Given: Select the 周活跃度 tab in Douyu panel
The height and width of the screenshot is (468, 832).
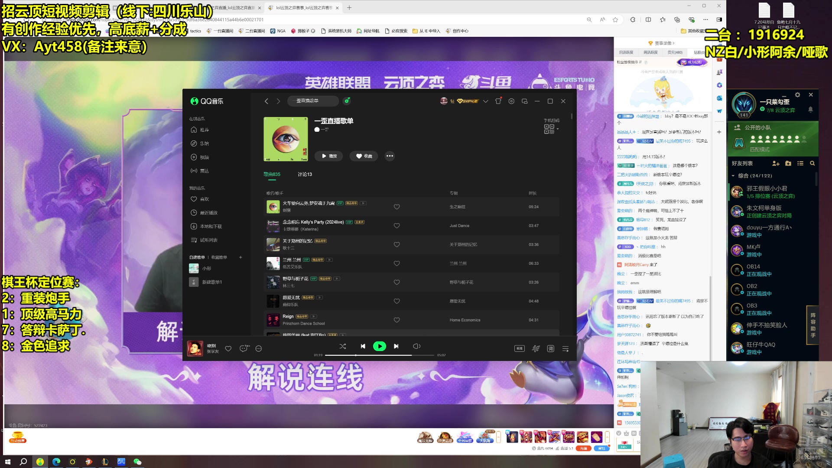Looking at the screenshot, I should pyautogui.click(x=650, y=52).
